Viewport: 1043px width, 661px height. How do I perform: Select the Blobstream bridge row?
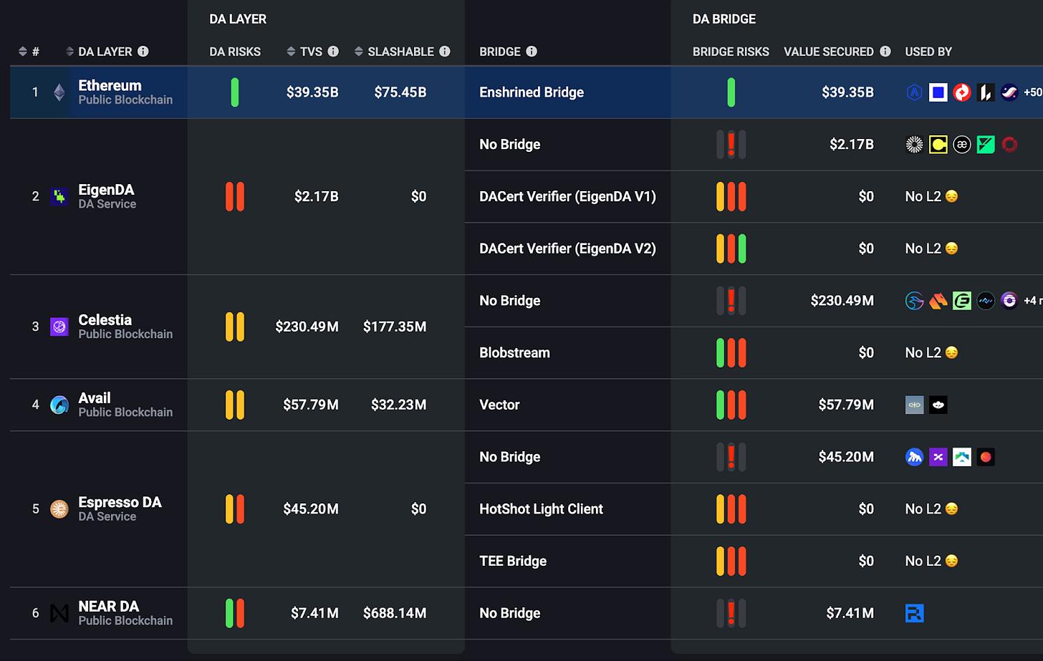click(514, 353)
